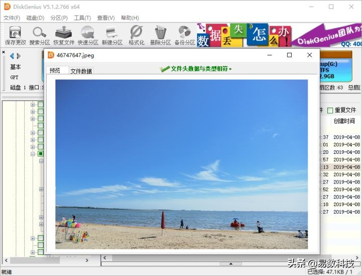The image size is (362, 276).
Task: Minimize the 46747647.jpeg preview window
Action: click(269, 55)
